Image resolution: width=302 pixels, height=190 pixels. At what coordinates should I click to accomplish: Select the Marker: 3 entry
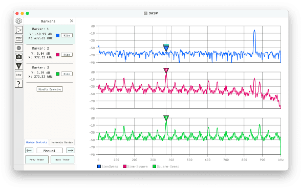[50, 73]
